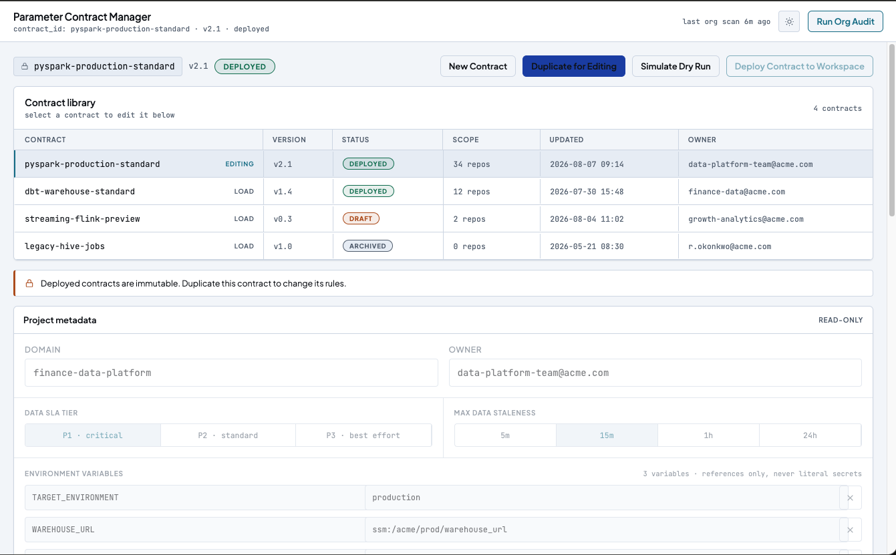The height and width of the screenshot is (555, 896).
Task: Click the ssm:/acme/prod/warehouse_url value field
Action: pyautogui.click(x=602, y=530)
